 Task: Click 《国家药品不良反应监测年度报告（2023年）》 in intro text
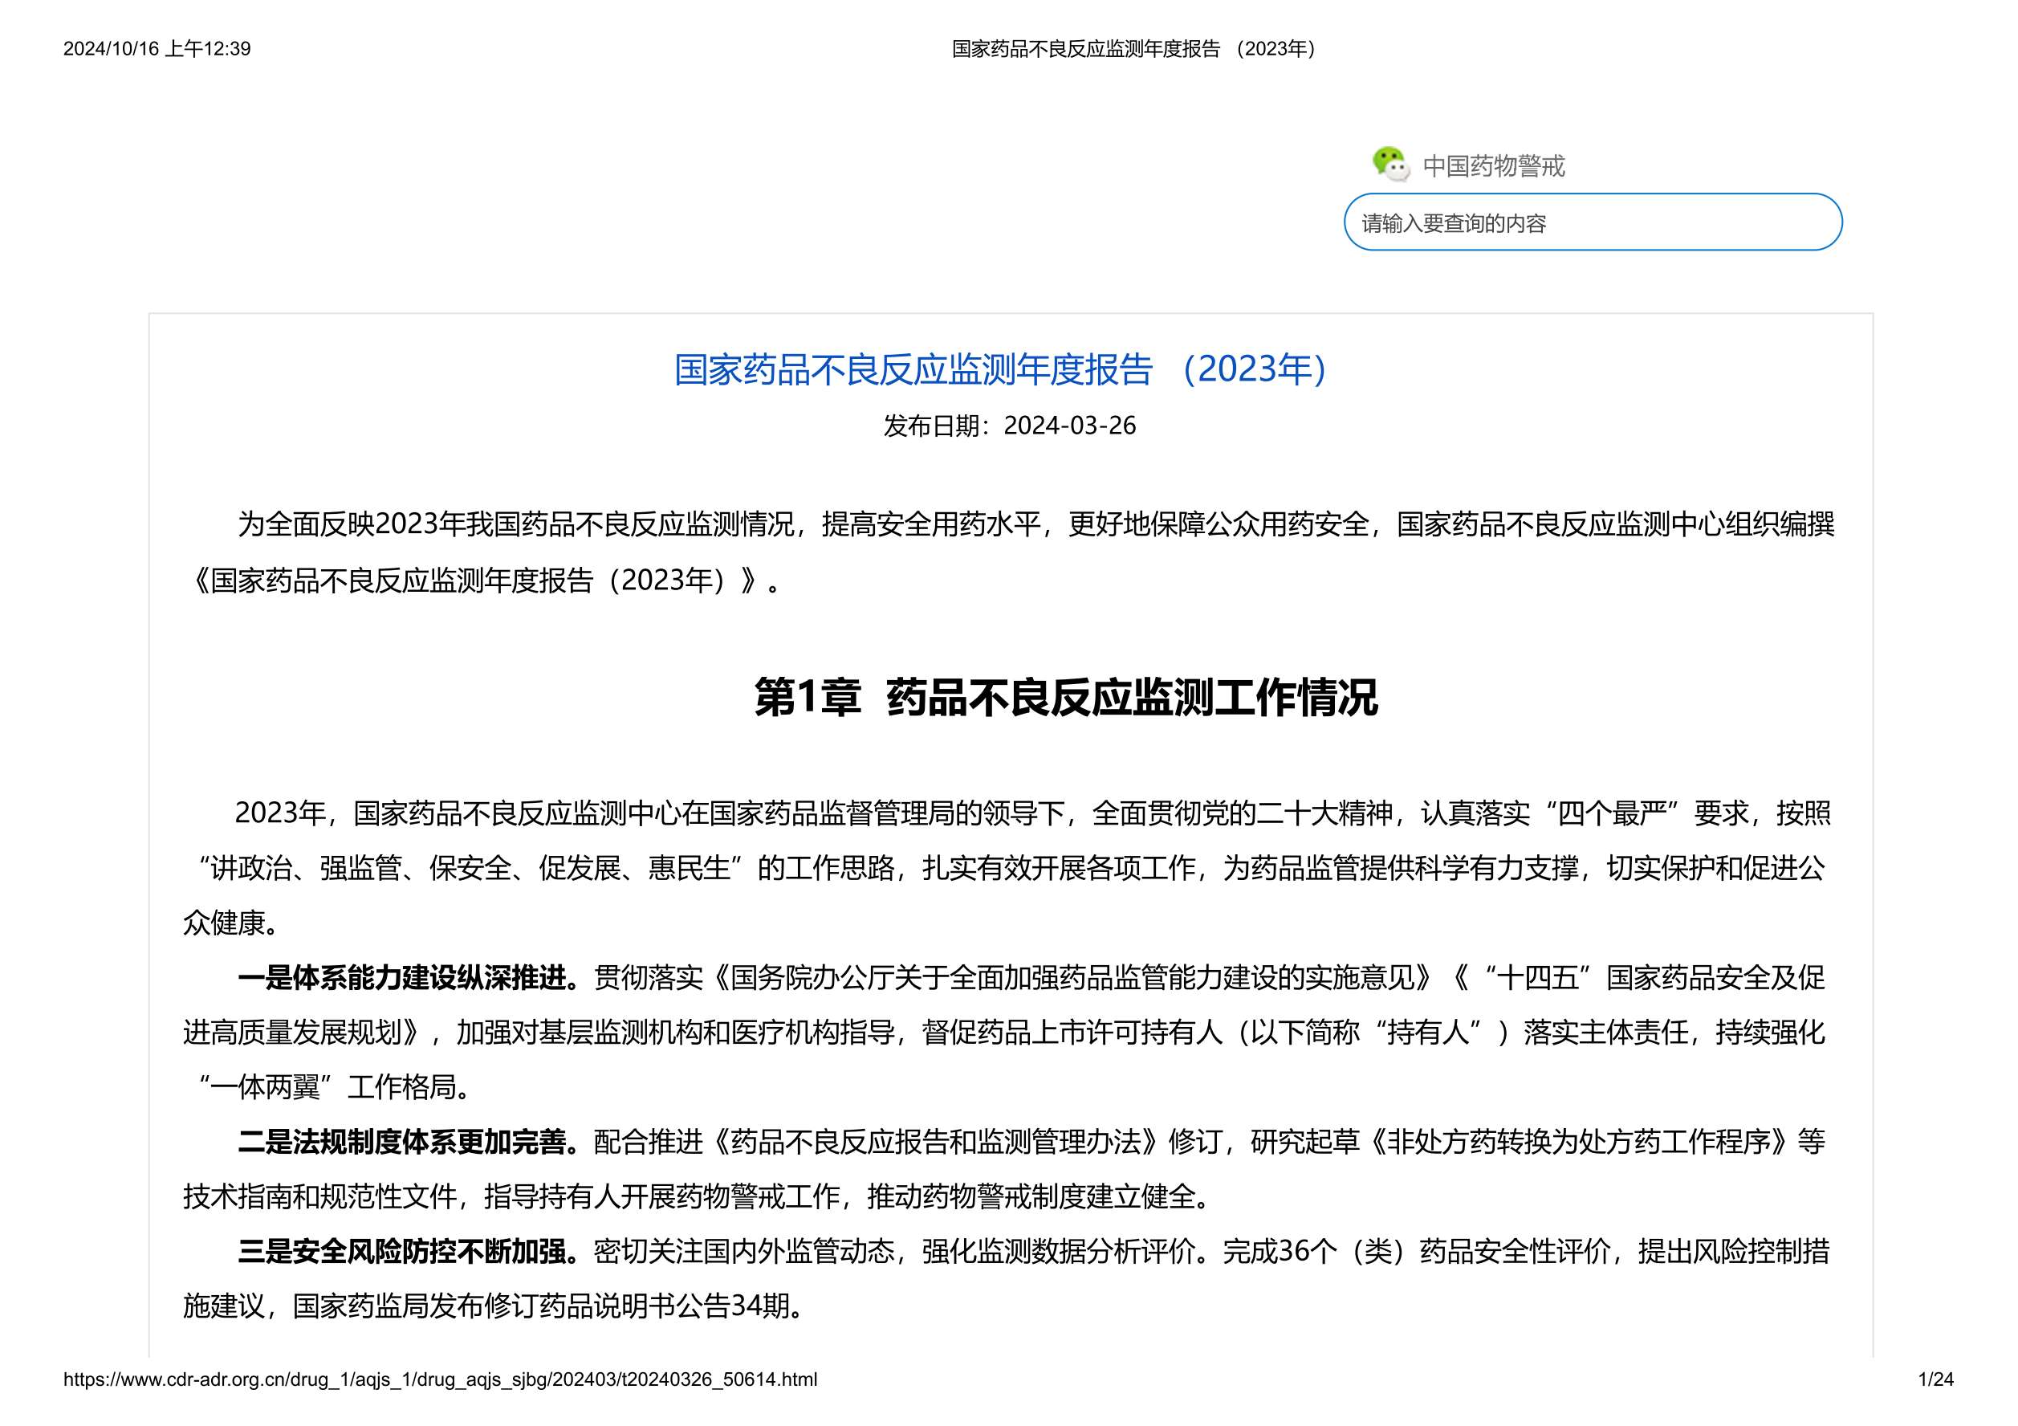pyautogui.click(x=474, y=581)
